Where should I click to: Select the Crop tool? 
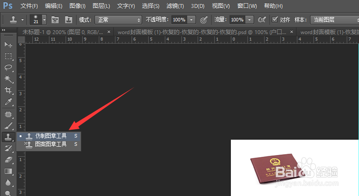click(8, 90)
